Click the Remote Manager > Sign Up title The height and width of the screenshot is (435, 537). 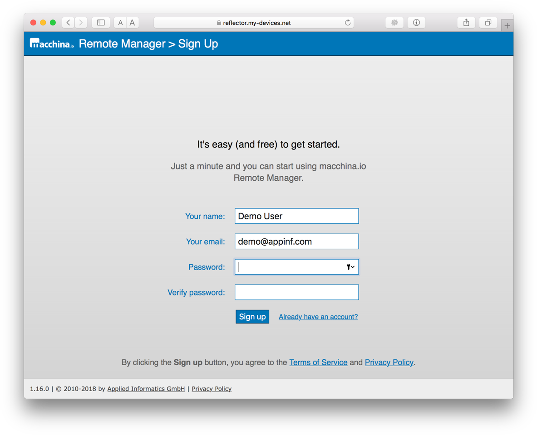pos(148,44)
